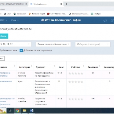Screen dimensions: 114x114
Task: Click the school building icon in header
Action: 43,20
